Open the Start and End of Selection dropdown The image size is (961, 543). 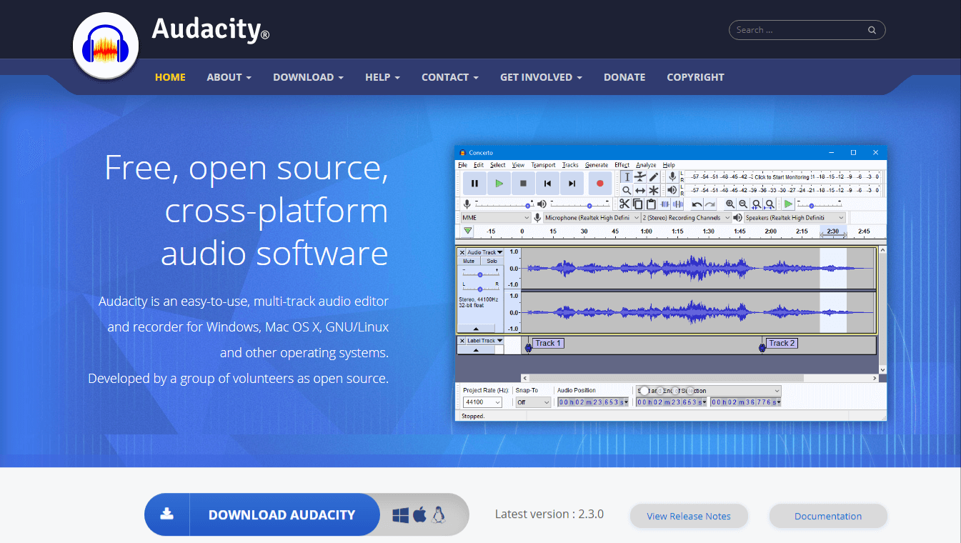click(709, 391)
